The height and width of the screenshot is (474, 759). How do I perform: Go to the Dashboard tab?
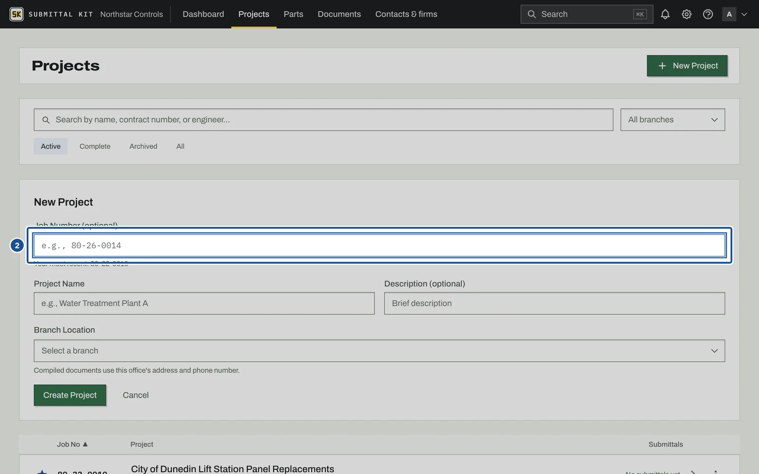pos(203,14)
